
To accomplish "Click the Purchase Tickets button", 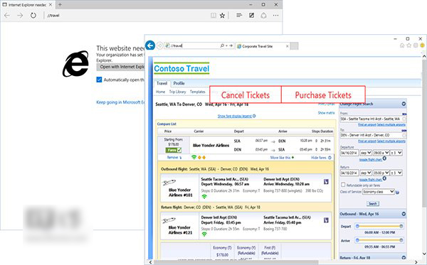I will (323, 94).
